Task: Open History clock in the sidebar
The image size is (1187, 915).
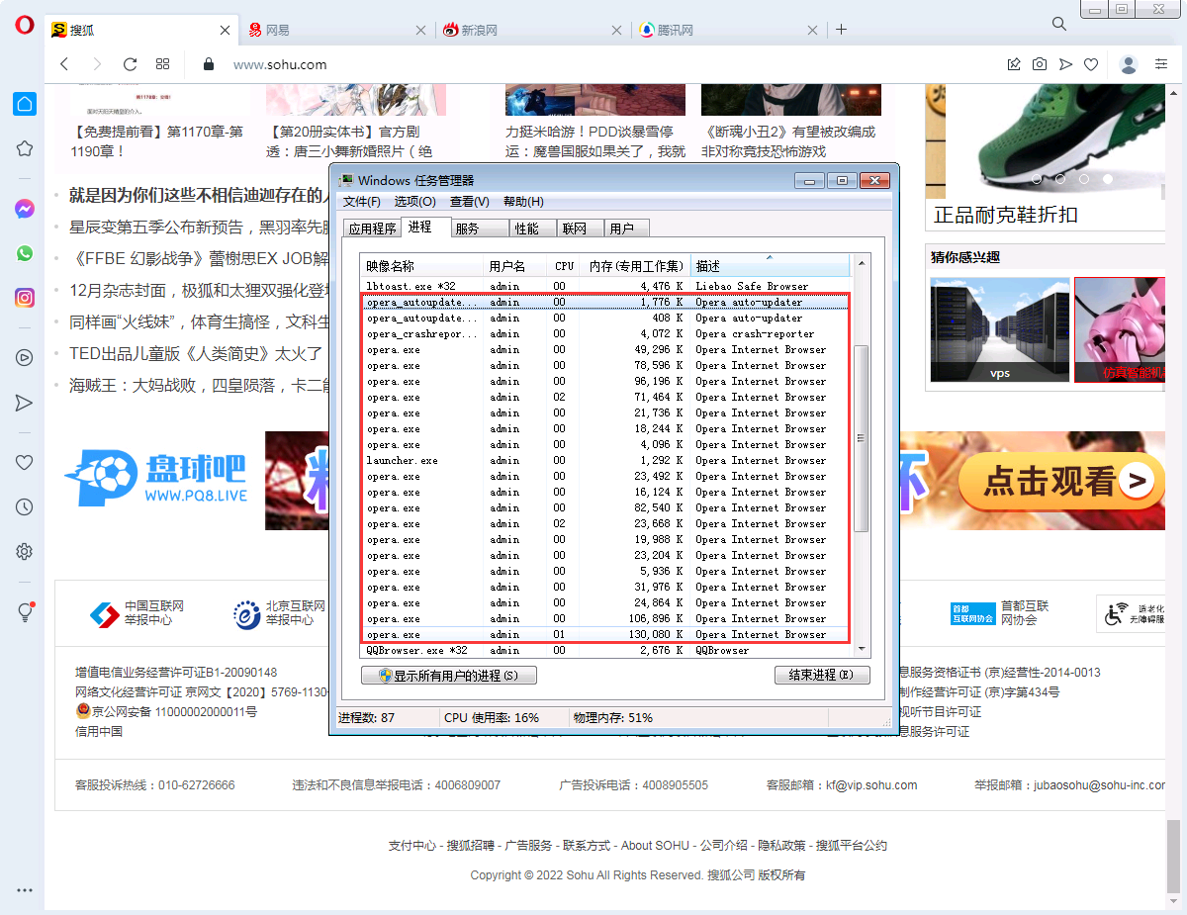Action: [25, 506]
